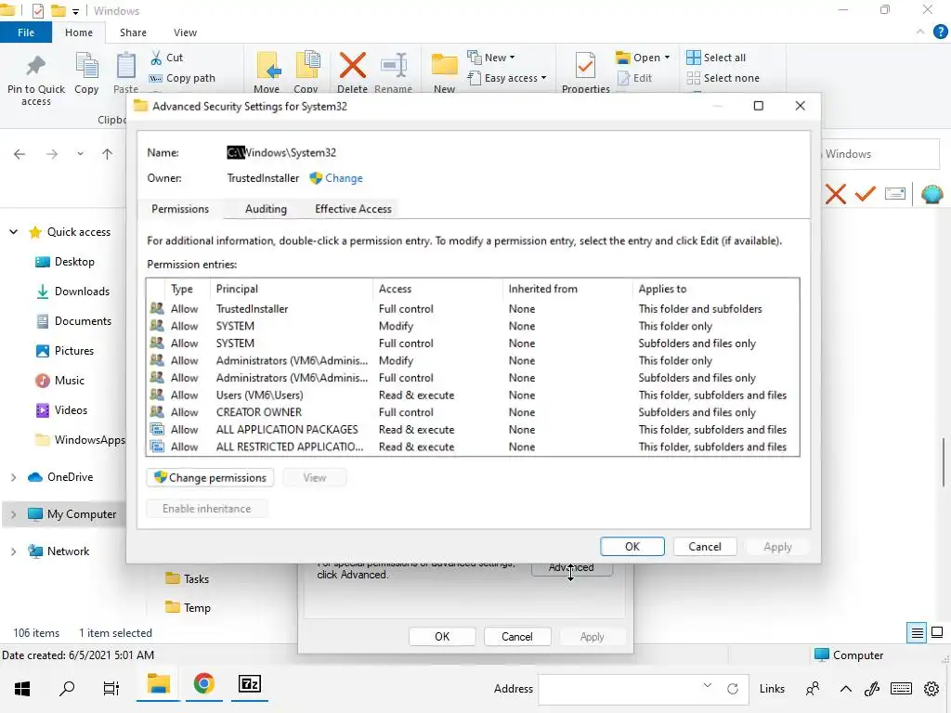Select the CREATOR OWNER permission entry

coord(473,412)
